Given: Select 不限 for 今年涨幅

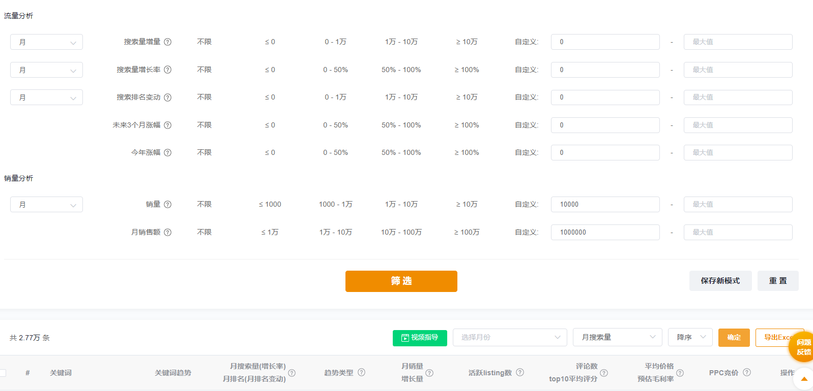Looking at the screenshot, I should point(204,152).
